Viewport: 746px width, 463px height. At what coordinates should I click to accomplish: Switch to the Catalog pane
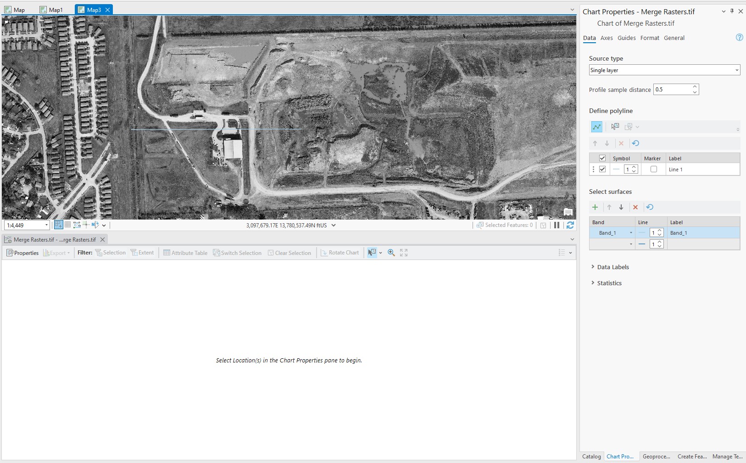click(591, 456)
